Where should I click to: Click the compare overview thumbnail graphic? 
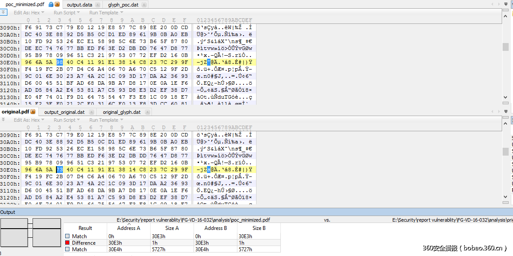click(31, 233)
